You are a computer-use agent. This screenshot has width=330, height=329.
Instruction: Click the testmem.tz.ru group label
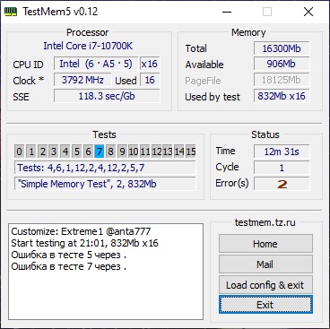(265, 222)
